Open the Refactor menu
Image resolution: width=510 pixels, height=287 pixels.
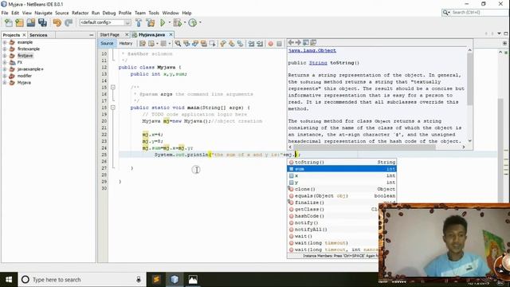(x=80, y=13)
